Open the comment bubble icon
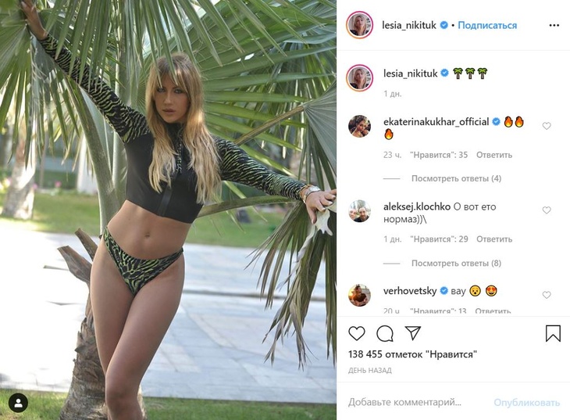 [x=385, y=333]
